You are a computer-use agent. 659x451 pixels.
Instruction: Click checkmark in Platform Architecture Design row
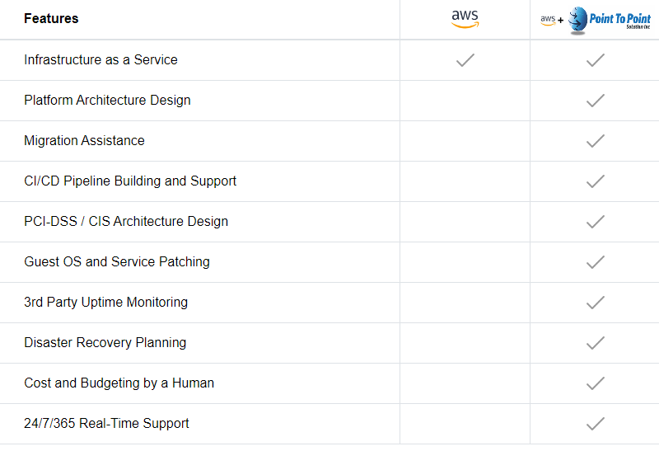click(596, 101)
